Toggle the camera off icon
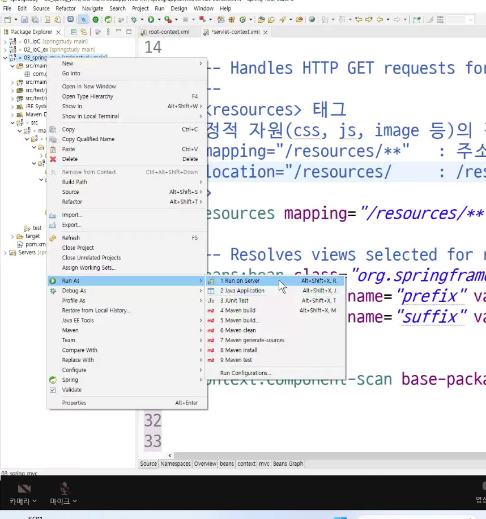 (24, 488)
